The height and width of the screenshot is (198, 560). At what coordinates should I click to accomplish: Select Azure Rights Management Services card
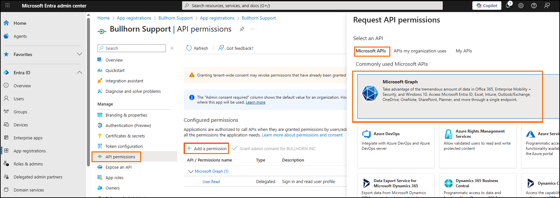click(x=478, y=146)
